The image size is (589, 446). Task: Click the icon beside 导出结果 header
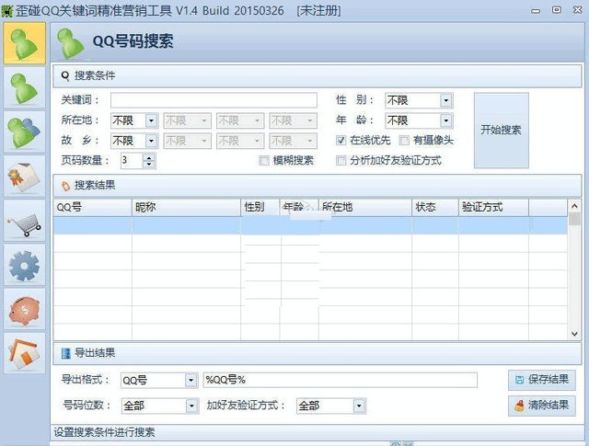65,353
